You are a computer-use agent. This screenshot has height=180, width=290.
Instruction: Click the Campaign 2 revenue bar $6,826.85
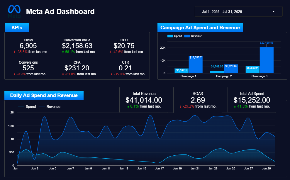pyautogui.click(x=231, y=69)
